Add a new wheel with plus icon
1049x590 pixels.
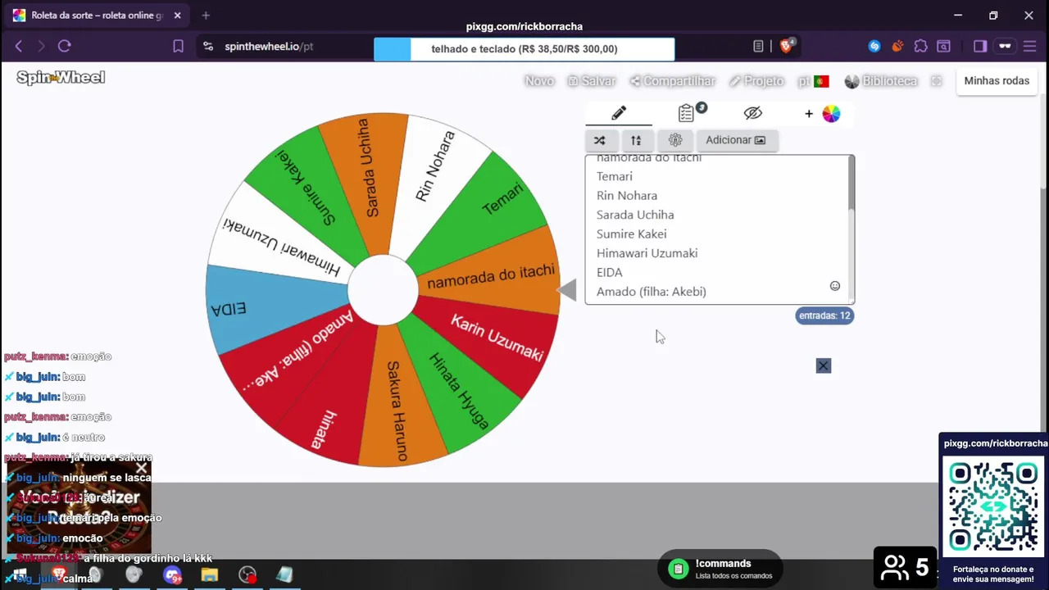point(809,114)
